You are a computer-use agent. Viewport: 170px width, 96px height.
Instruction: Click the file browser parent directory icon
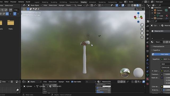pyautogui.click(x=2, y=10)
